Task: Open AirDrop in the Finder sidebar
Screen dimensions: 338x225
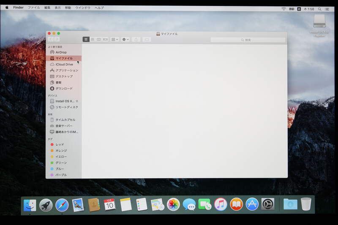Action: (x=61, y=52)
